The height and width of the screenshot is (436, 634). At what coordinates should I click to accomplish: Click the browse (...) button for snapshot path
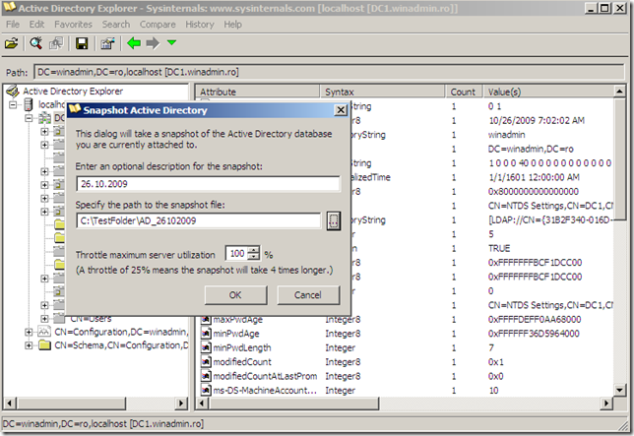pos(334,220)
